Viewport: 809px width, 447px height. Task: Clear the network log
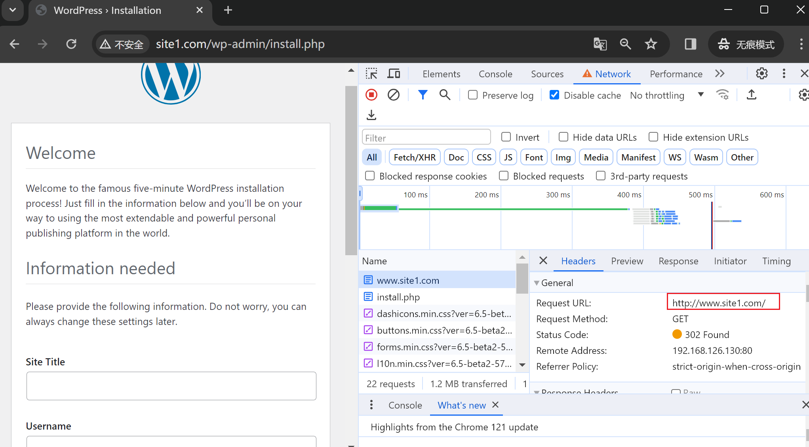click(x=393, y=95)
